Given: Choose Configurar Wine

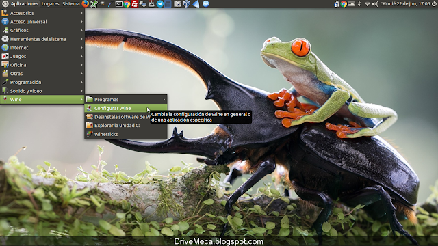Looking at the screenshot, I should (126, 108).
